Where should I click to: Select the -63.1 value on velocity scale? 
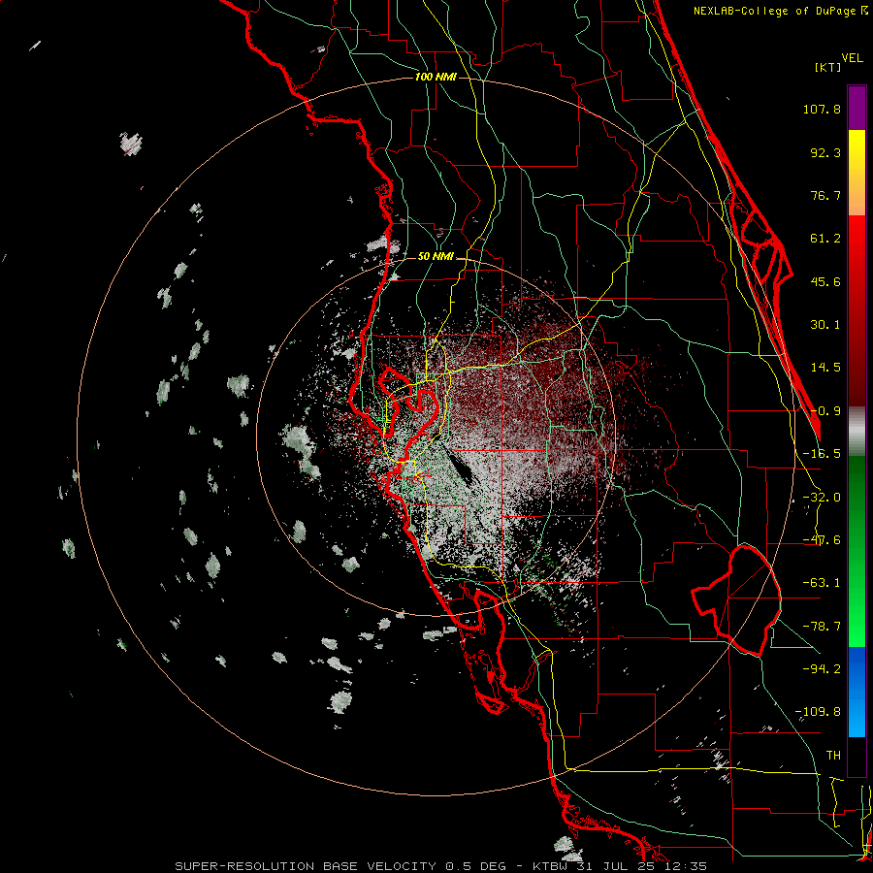pyautogui.click(x=822, y=583)
